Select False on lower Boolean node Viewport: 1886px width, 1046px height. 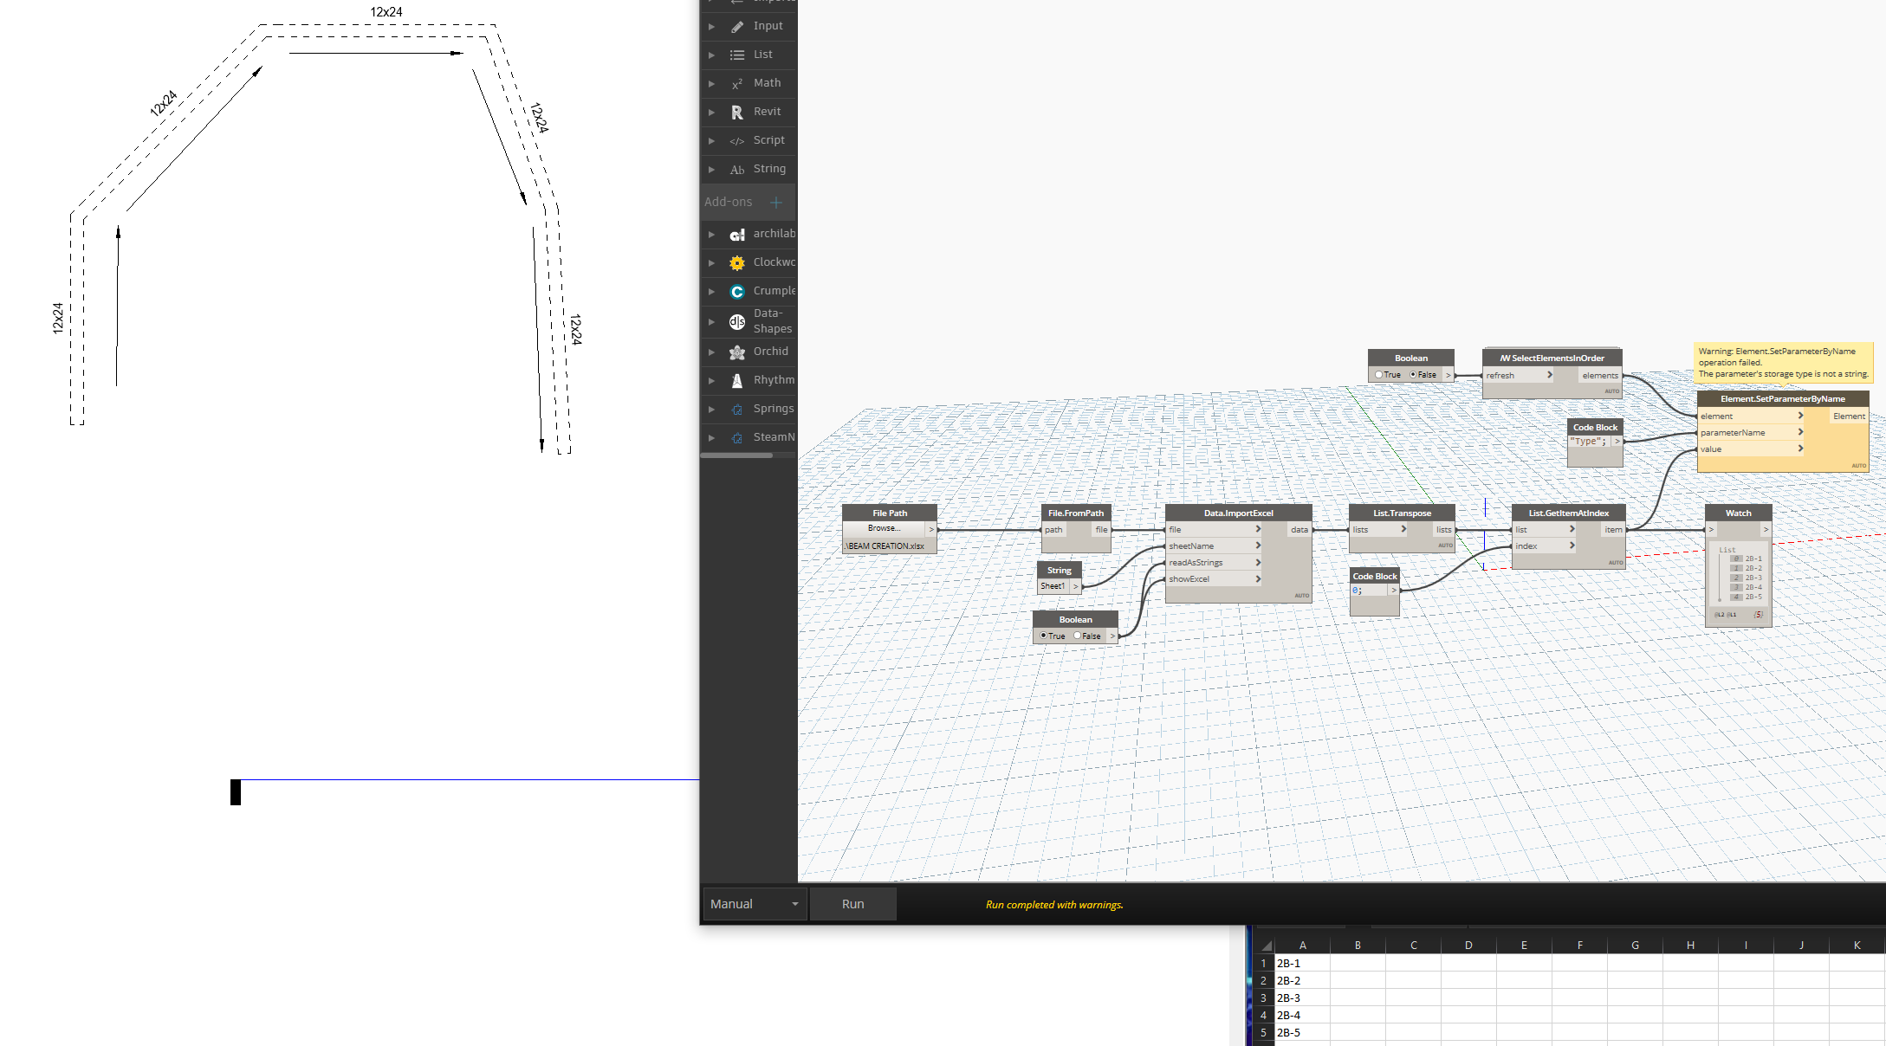point(1077,636)
